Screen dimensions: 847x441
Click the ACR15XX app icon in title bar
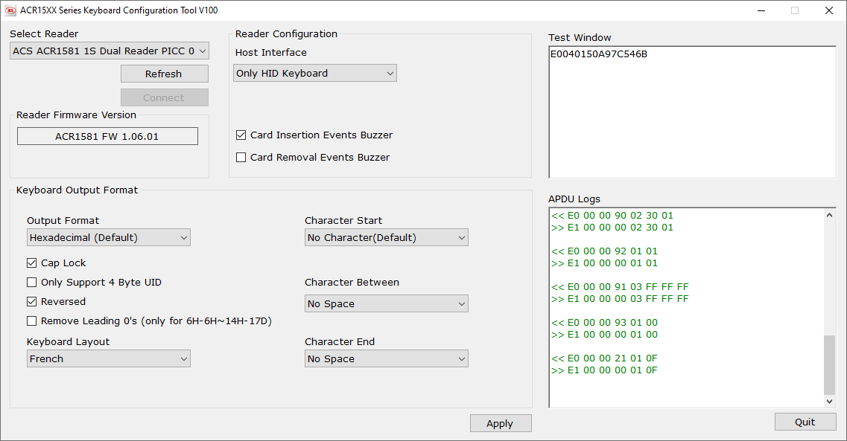click(x=10, y=10)
